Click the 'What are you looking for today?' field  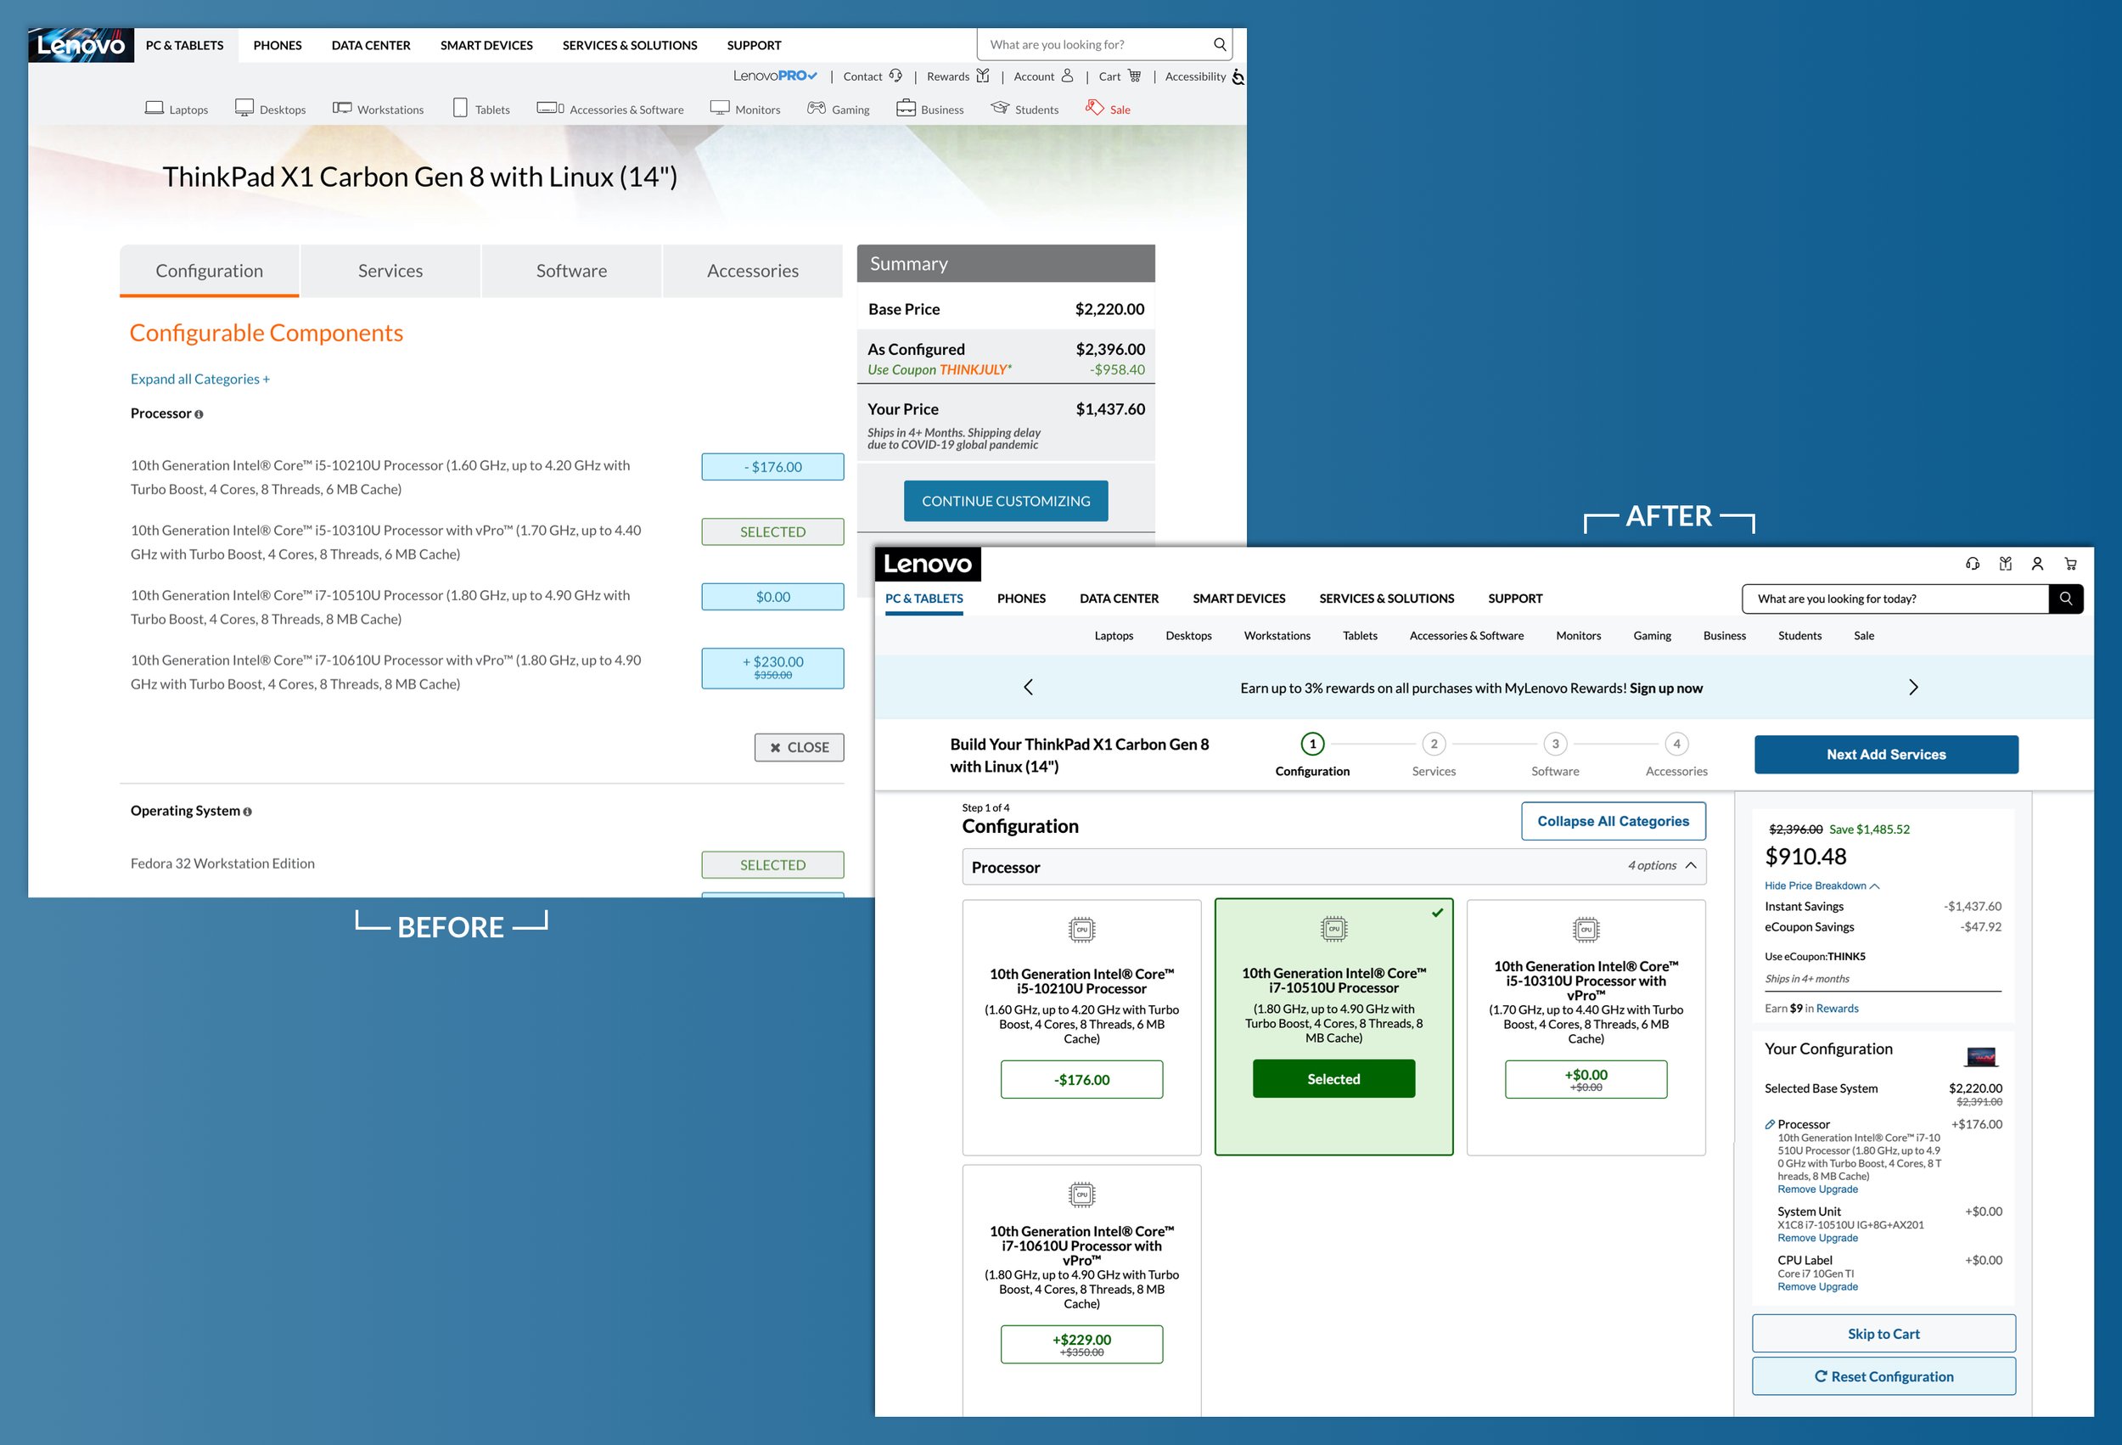point(1895,599)
